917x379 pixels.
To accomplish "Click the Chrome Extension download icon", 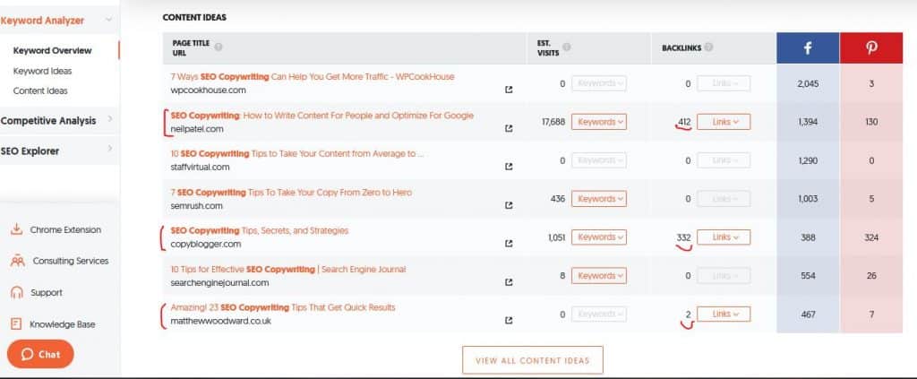I will click(x=16, y=229).
